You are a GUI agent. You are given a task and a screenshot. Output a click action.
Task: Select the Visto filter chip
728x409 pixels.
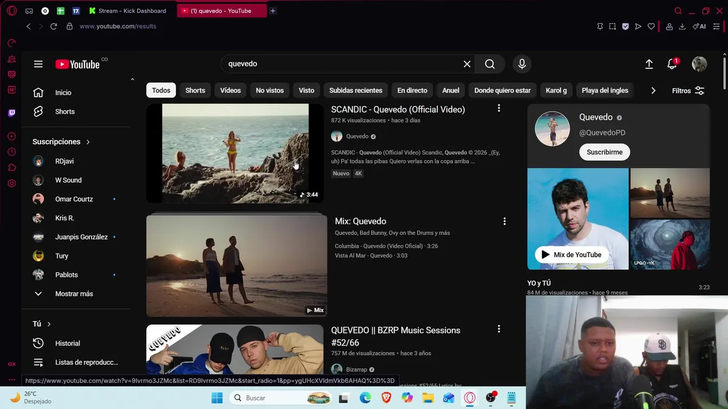(x=307, y=90)
